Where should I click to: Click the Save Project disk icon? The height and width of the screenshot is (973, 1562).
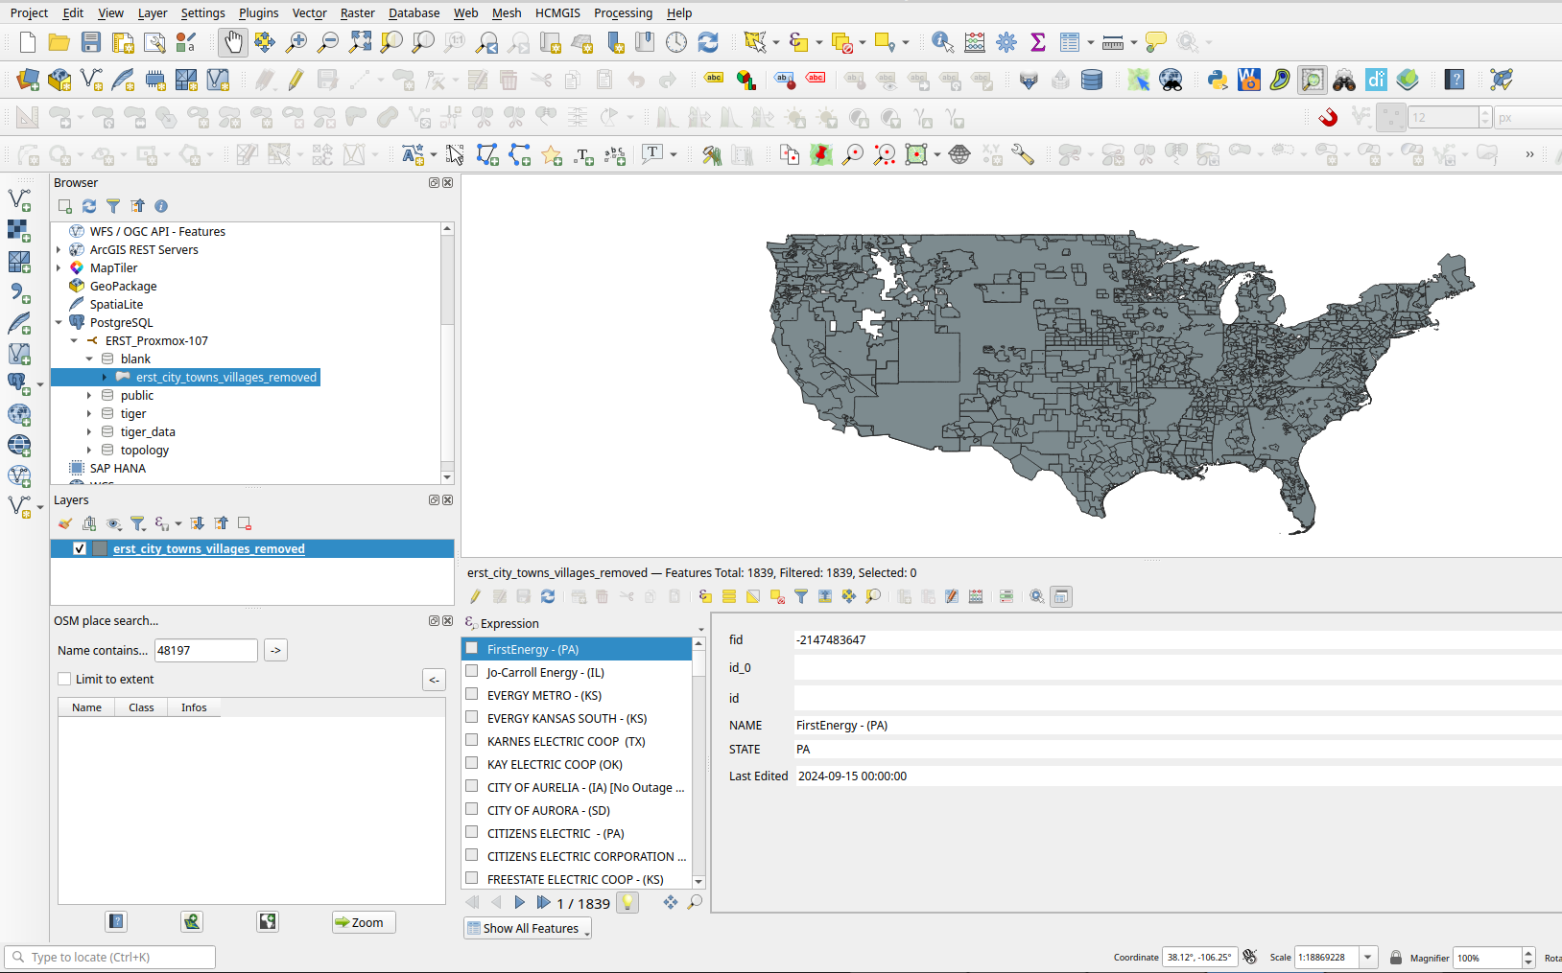coord(91,42)
